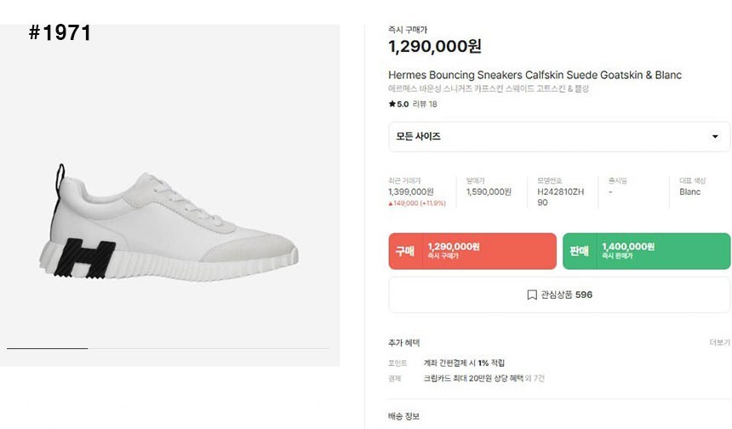The height and width of the screenshot is (429, 732).
Task: Click the 즉시 구매가 1,290,000원 headline price
Action: tap(434, 47)
